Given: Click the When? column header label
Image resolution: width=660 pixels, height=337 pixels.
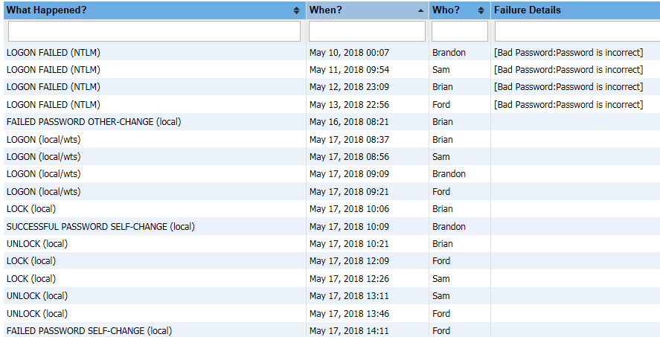Looking at the screenshot, I should point(326,10).
